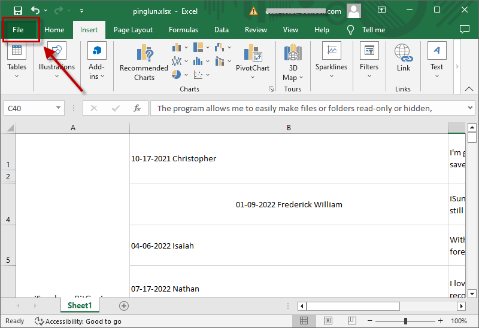The height and width of the screenshot is (328, 479).
Task: Click the Name Box showing C40
Action: click(30, 108)
